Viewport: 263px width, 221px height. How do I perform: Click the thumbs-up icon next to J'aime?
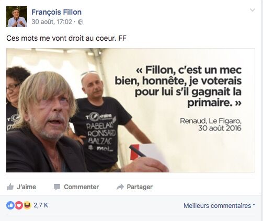[10, 187]
